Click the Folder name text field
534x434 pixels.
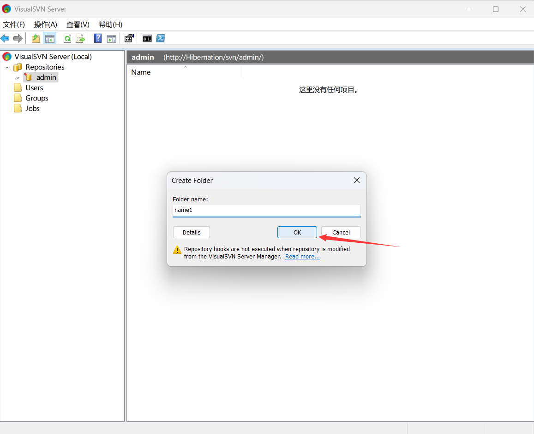[266, 210]
